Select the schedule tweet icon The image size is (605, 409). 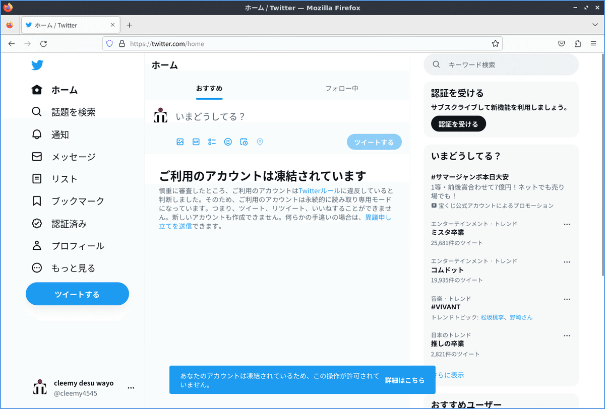tap(244, 142)
